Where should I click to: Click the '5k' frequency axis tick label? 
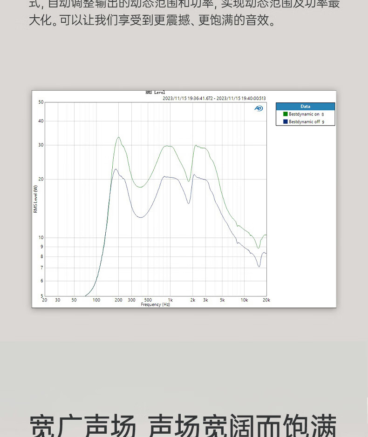(222, 300)
